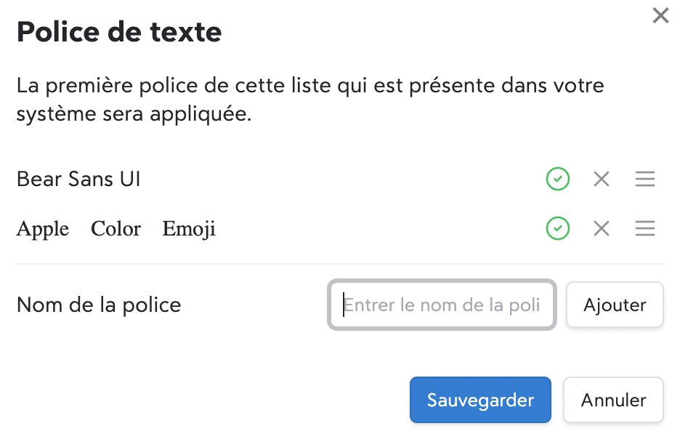
Task: Click the word Color in second font entry
Action: coord(116,229)
